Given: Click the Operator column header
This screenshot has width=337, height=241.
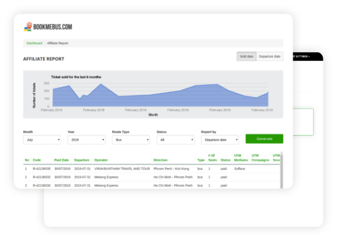Looking at the screenshot, I should click(x=101, y=160).
